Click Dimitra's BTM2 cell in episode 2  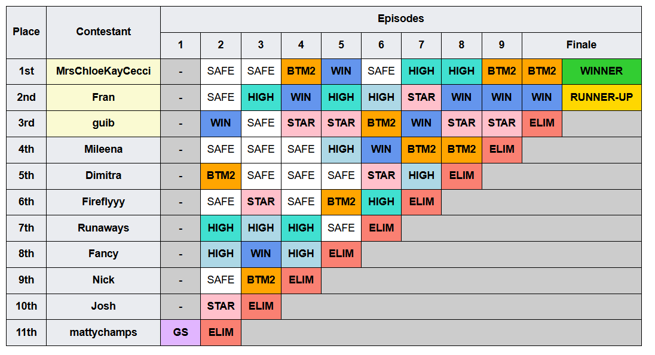(221, 176)
